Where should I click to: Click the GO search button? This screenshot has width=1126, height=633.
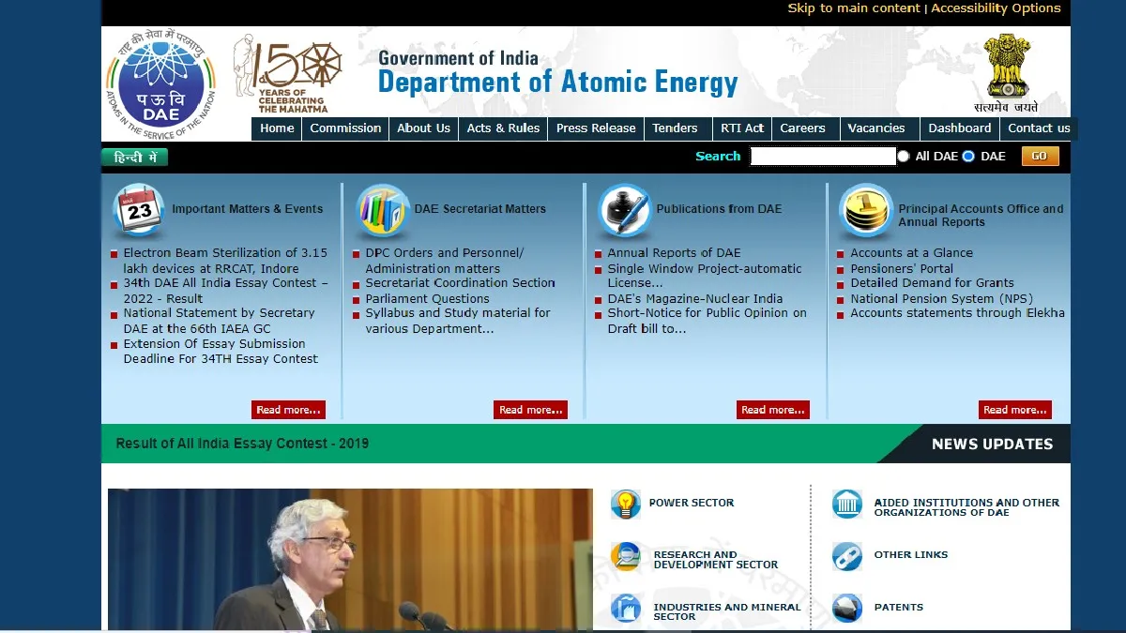pyautogui.click(x=1040, y=157)
